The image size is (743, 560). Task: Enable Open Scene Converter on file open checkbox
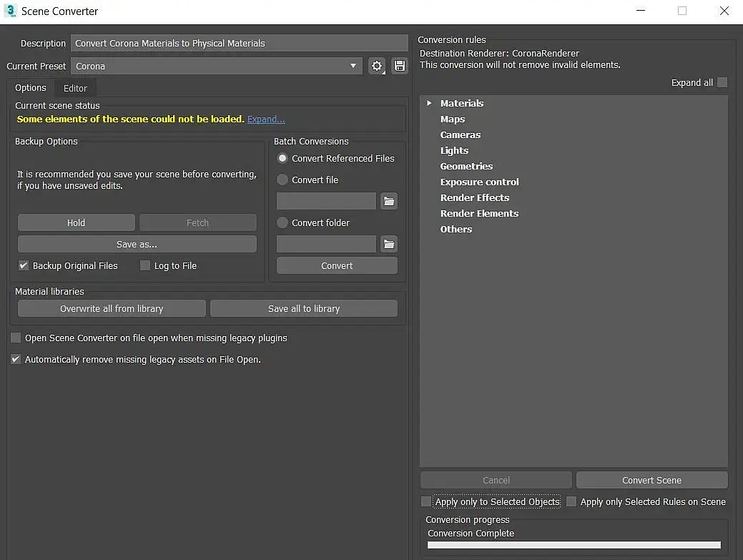(x=16, y=338)
